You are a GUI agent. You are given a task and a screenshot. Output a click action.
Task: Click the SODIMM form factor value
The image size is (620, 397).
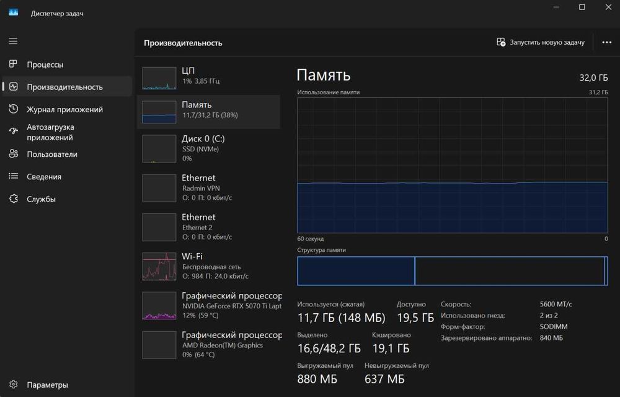pyautogui.click(x=554, y=327)
